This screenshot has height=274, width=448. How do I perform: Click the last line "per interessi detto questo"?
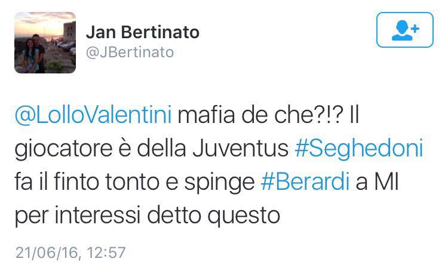click(x=147, y=215)
